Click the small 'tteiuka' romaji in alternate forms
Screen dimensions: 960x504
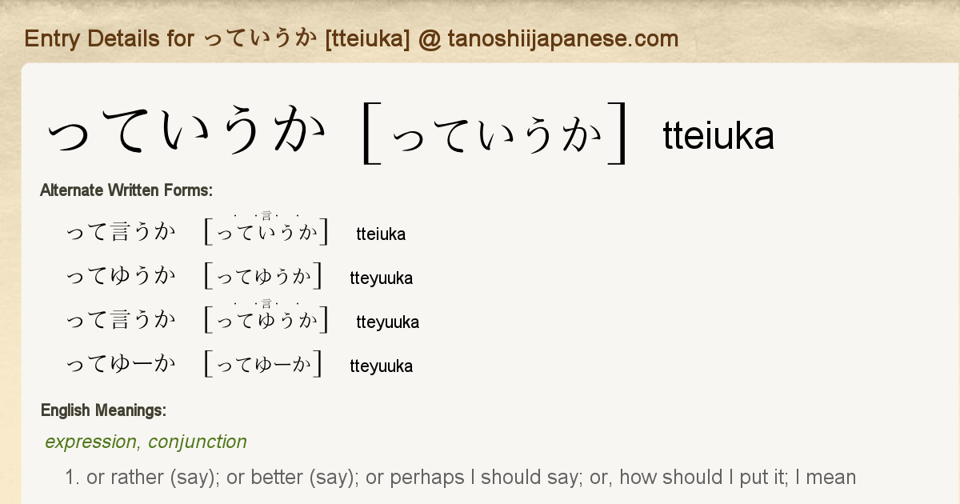click(381, 234)
